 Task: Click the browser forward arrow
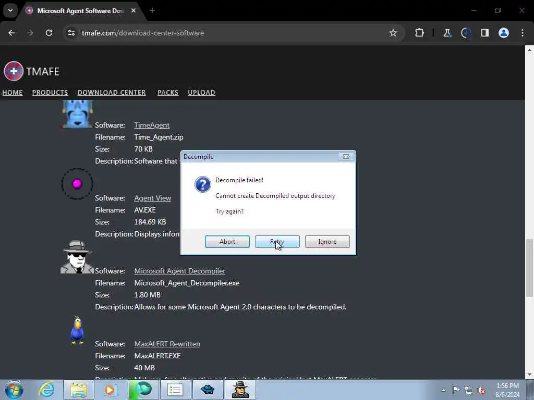click(30, 33)
